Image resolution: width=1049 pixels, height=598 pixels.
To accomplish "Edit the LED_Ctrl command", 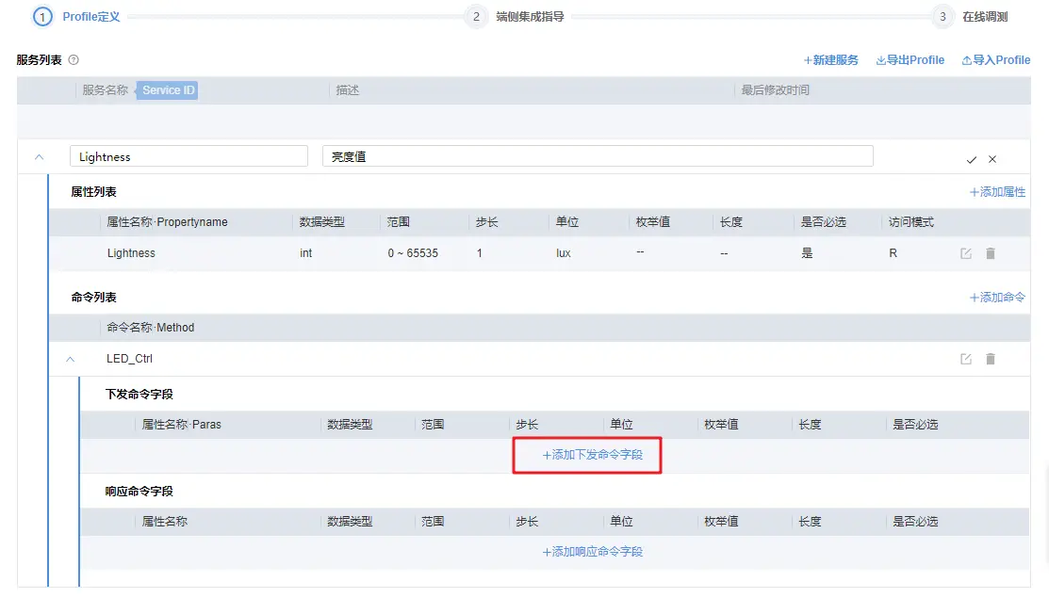I will tap(966, 359).
